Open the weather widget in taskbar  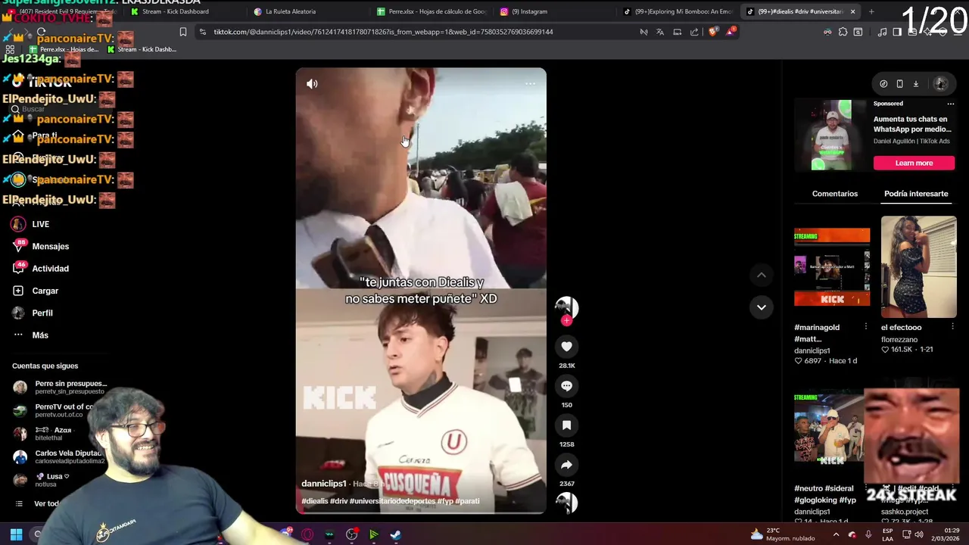point(783,534)
